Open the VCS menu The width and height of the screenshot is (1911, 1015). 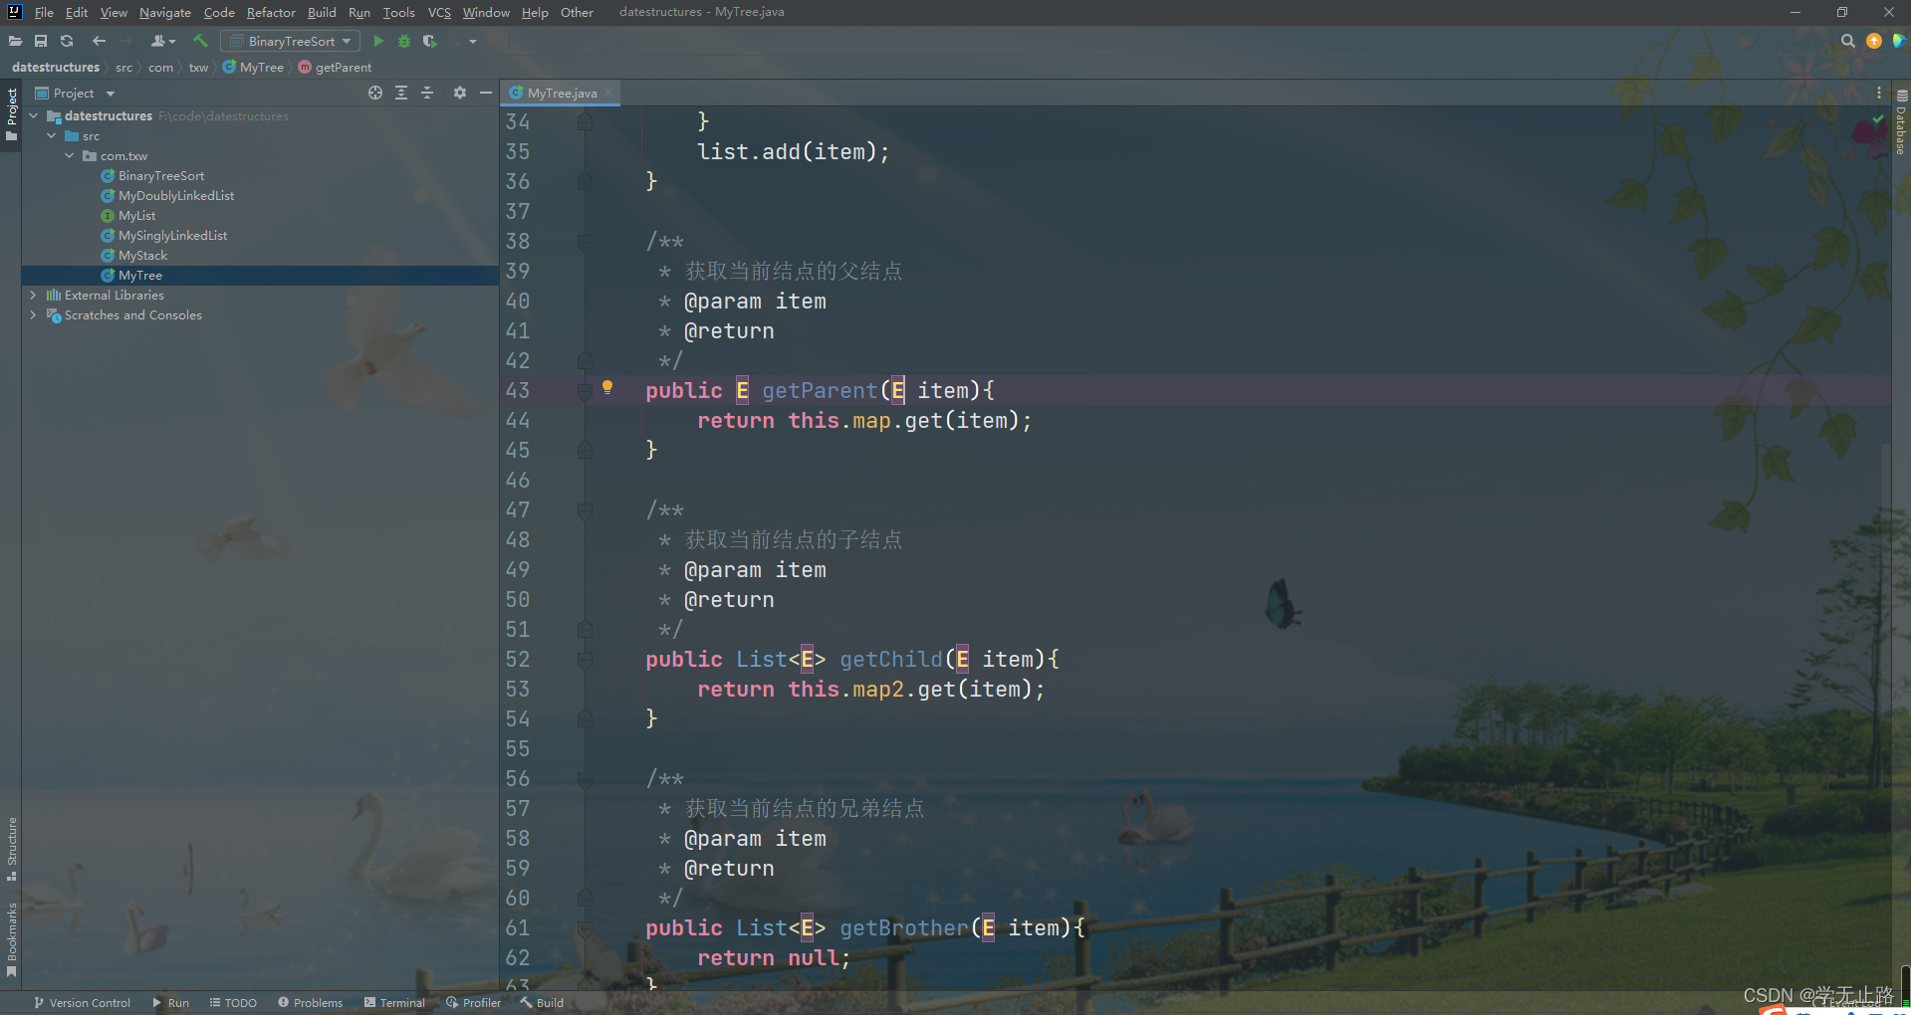point(439,12)
